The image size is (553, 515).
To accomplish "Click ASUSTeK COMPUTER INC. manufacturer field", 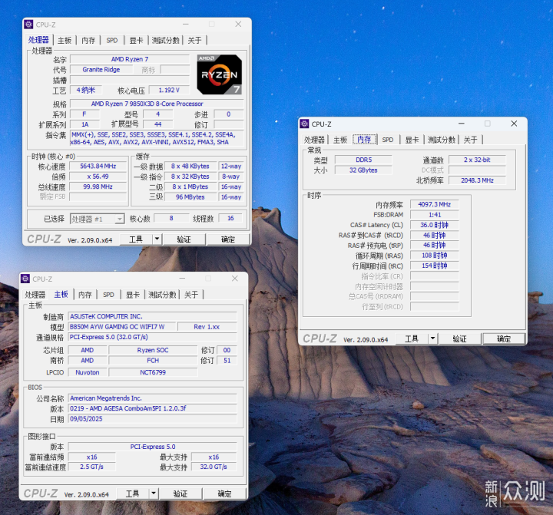I will [152, 316].
